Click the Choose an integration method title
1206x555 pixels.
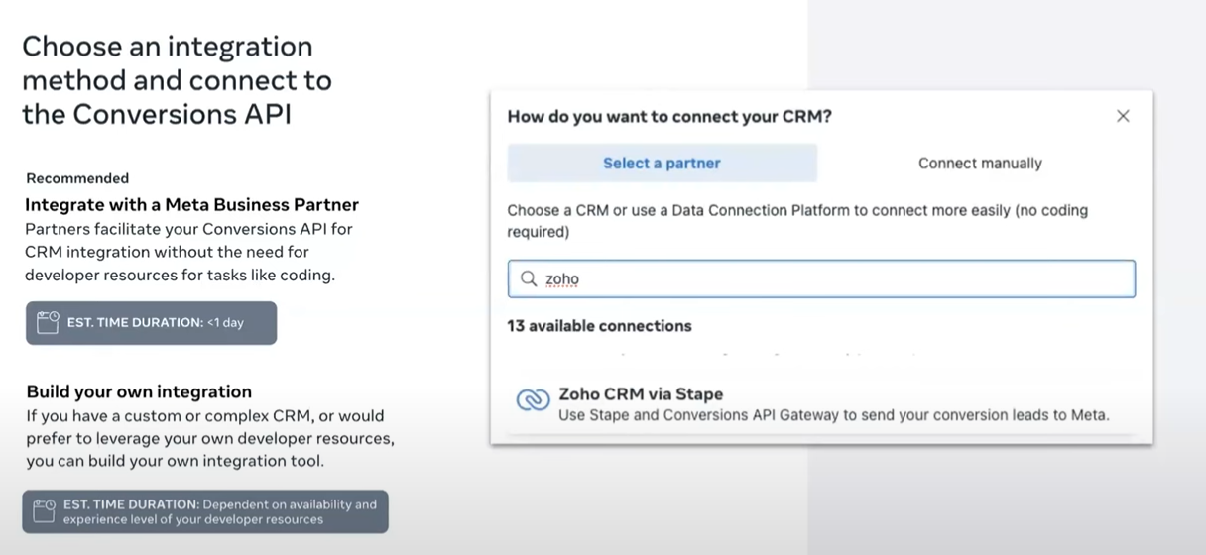coord(177,80)
